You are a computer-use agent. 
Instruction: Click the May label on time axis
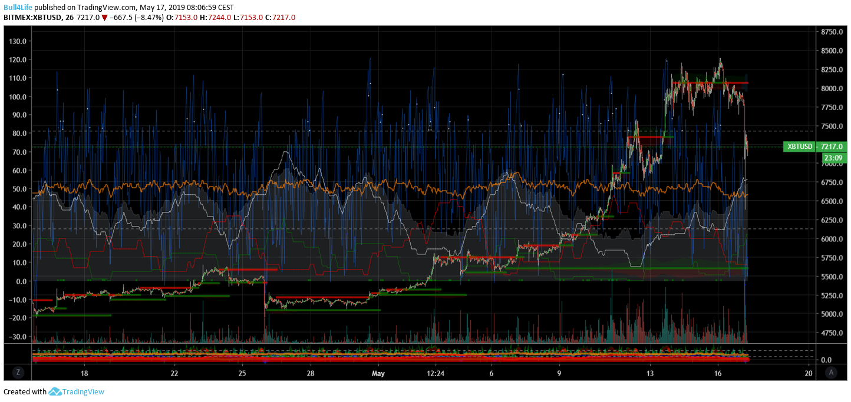[378, 373]
